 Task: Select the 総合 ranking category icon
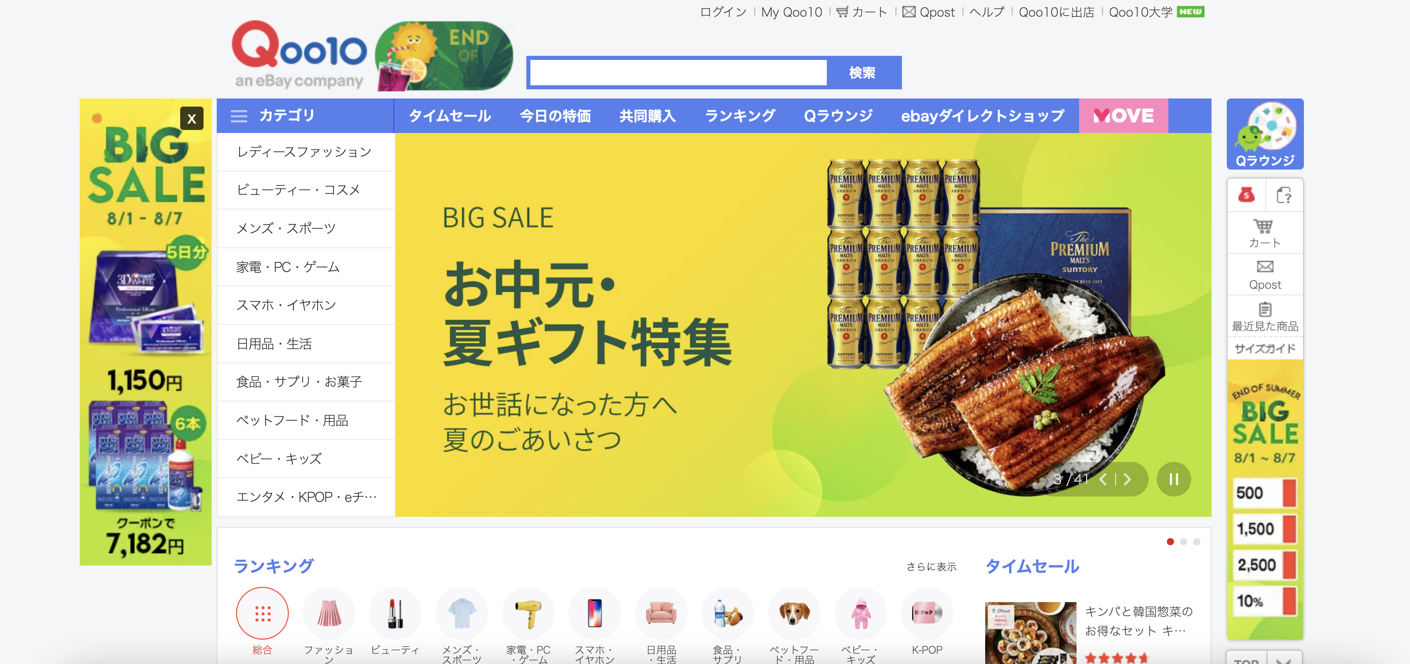262,613
